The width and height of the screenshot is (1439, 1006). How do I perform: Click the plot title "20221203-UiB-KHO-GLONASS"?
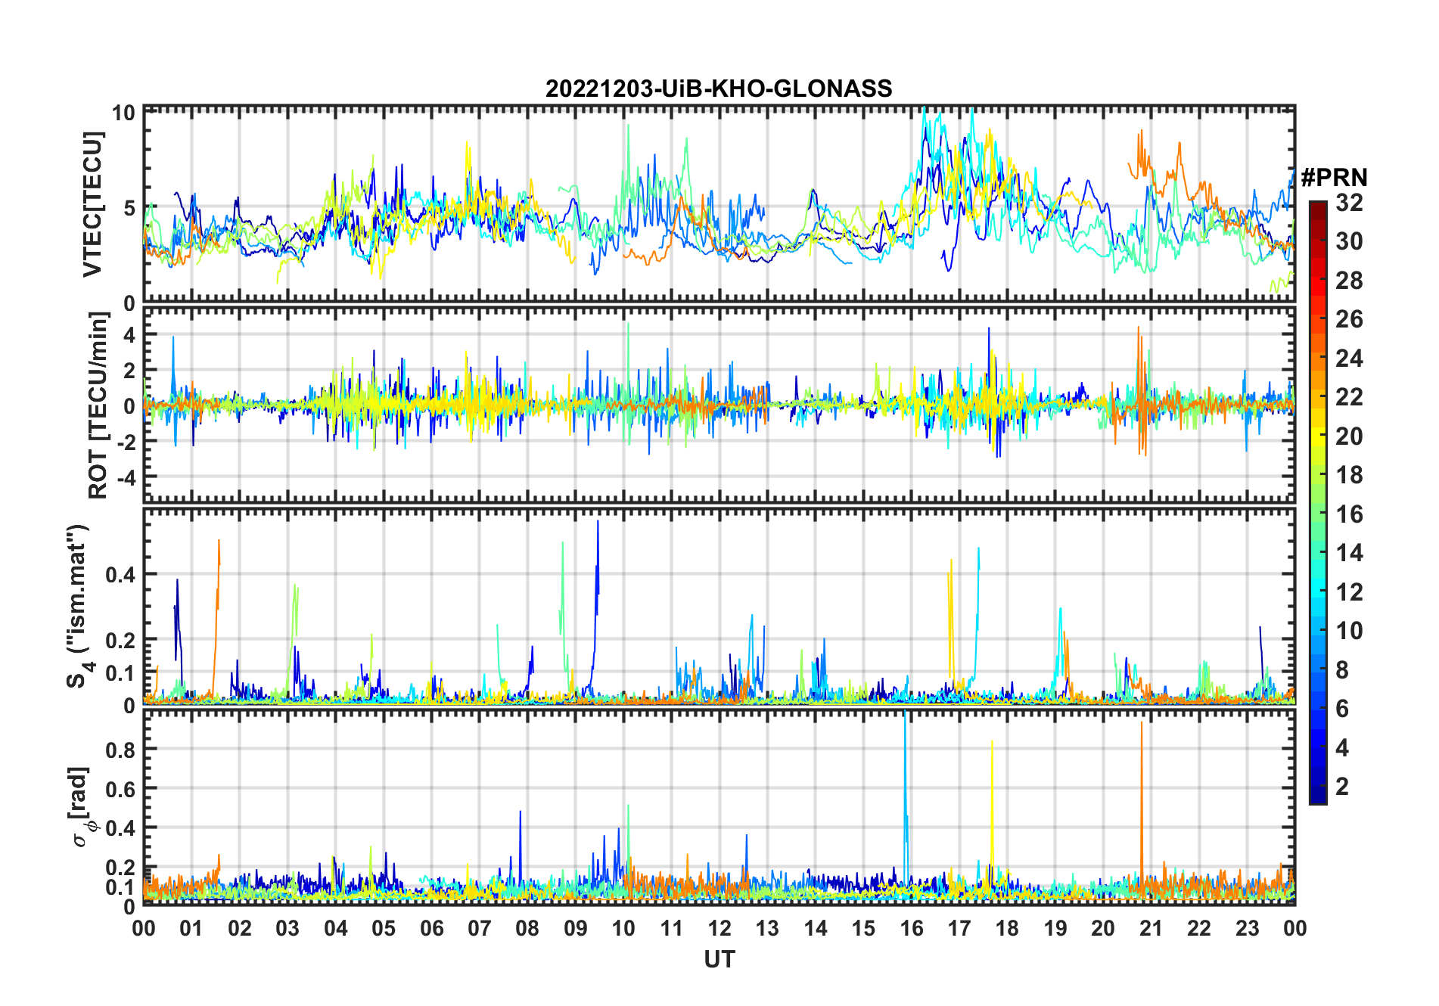719,88
